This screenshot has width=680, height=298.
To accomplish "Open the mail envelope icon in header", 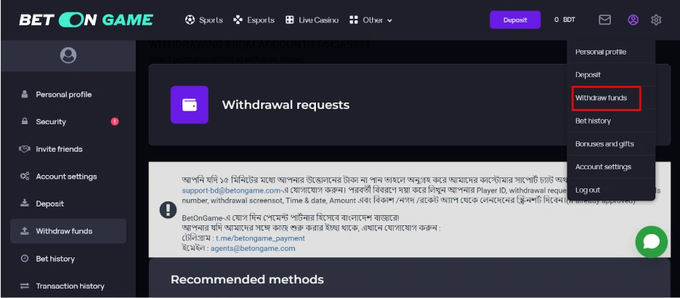I will [604, 20].
